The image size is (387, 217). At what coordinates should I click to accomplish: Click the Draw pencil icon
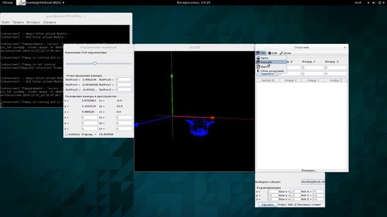281,53
